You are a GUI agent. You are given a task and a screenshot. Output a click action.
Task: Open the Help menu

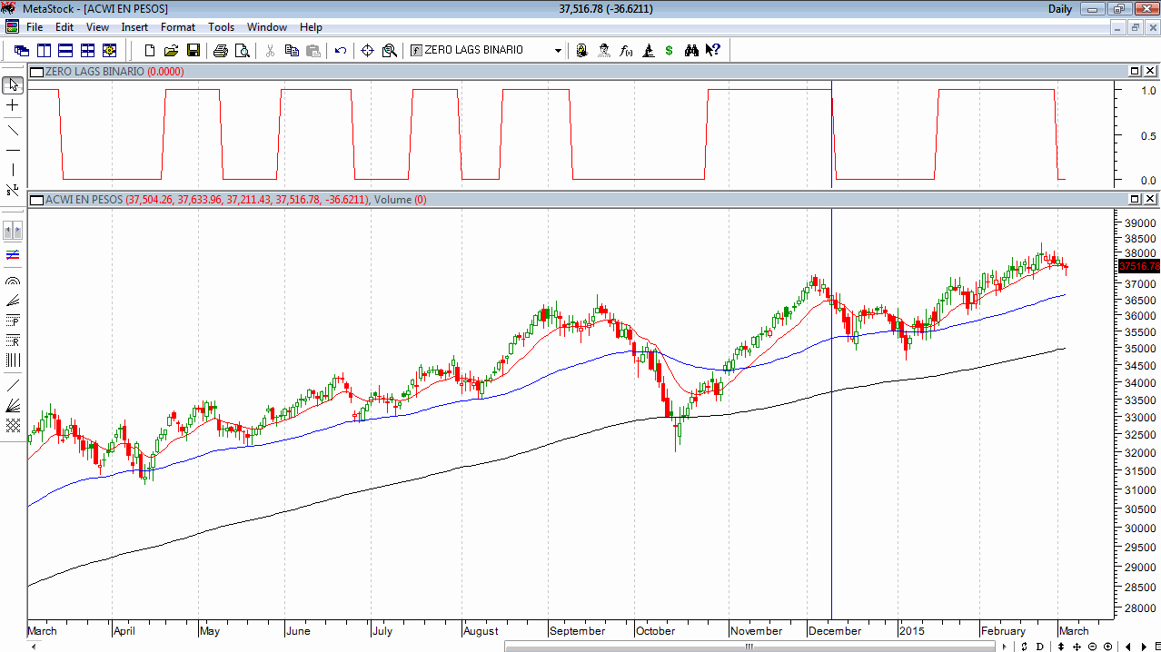click(x=311, y=27)
